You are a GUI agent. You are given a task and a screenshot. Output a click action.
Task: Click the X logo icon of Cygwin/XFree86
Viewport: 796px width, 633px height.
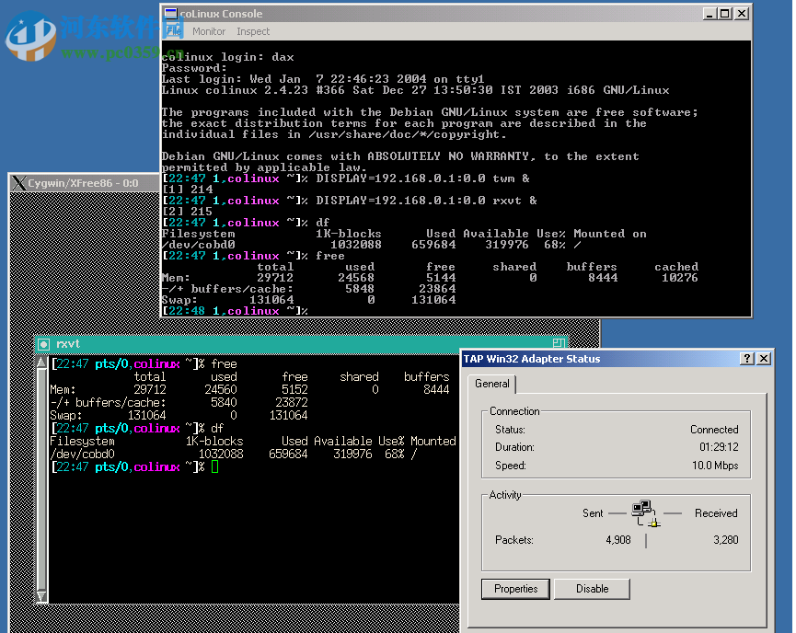pos(18,183)
